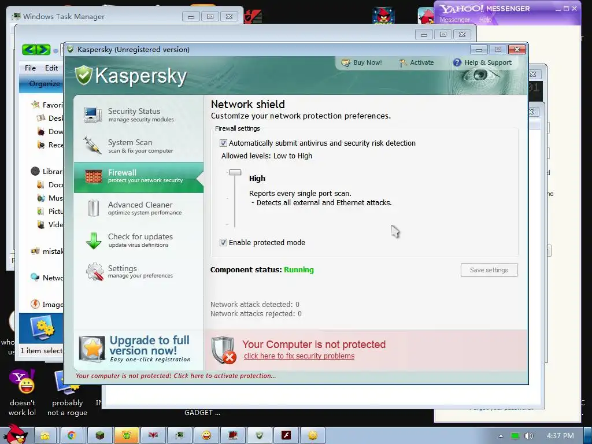Open the Kaspersky shield taskbar icon
This screenshot has width=592, height=444.
(259, 436)
